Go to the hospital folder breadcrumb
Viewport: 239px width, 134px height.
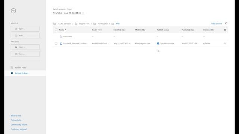[103, 24]
